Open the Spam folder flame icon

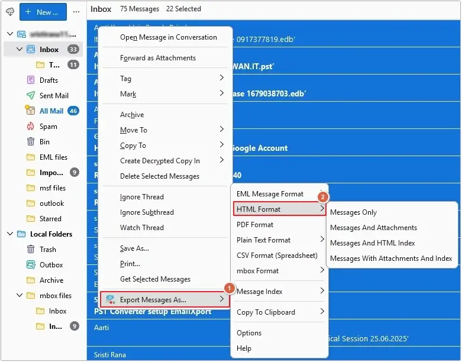click(x=31, y=127)
